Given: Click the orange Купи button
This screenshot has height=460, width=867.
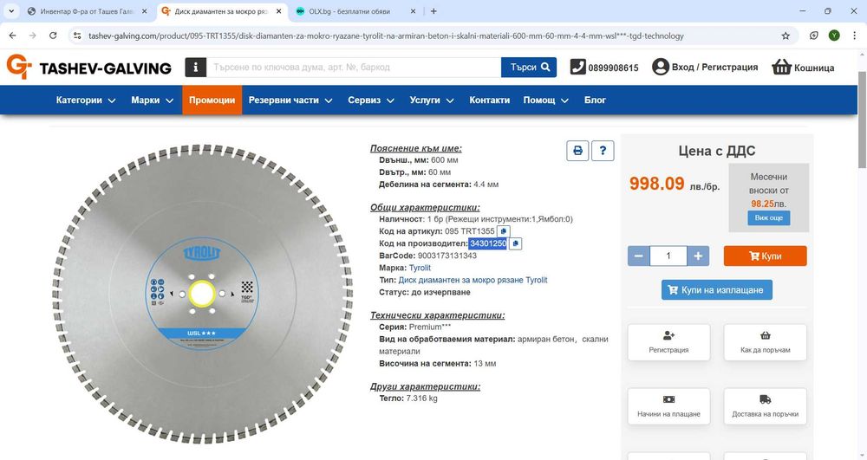Looking at the screenshot, I should (x=766, y=256).
